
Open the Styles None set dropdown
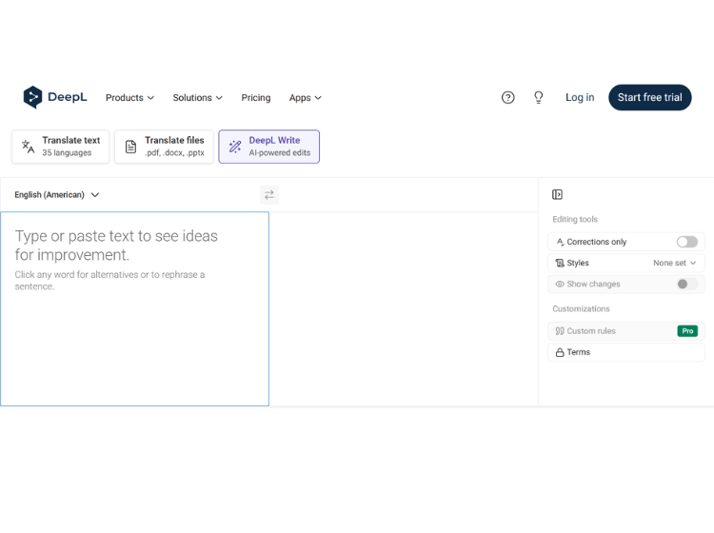coord(674,263)
